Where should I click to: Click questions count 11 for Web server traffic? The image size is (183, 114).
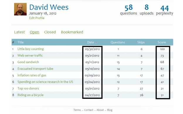click(x=118, y=56)
